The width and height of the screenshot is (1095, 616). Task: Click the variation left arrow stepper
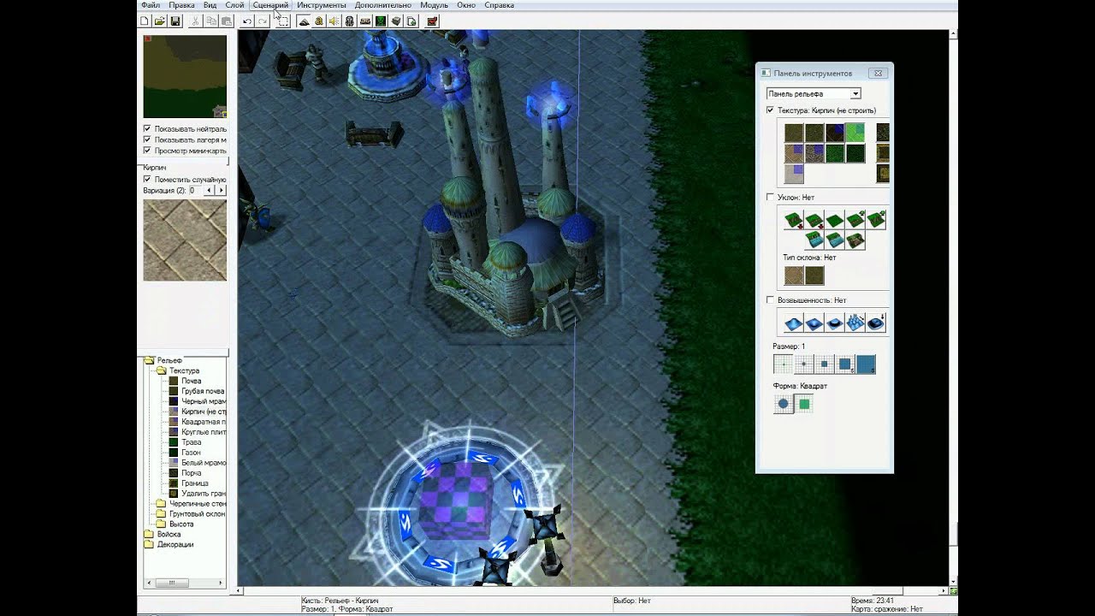(209, 191)
